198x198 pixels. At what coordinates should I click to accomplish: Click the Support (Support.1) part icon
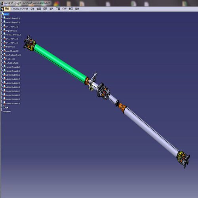point(4,50)
